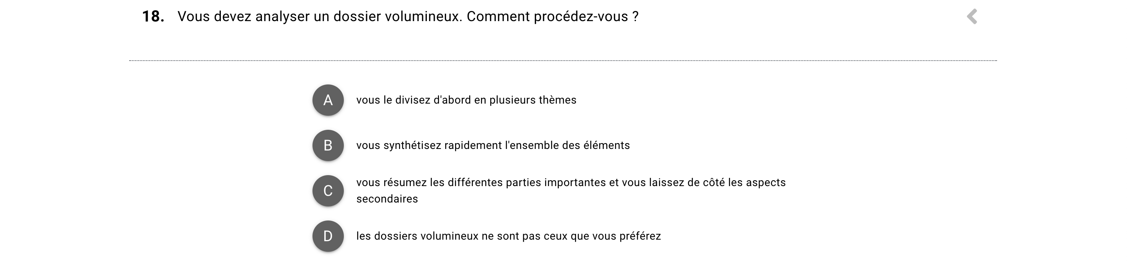Click the answer text starting "vous le divisez d'abord"
The width and height of the screenshot is (1127, 276).
[x=466, y=100]
